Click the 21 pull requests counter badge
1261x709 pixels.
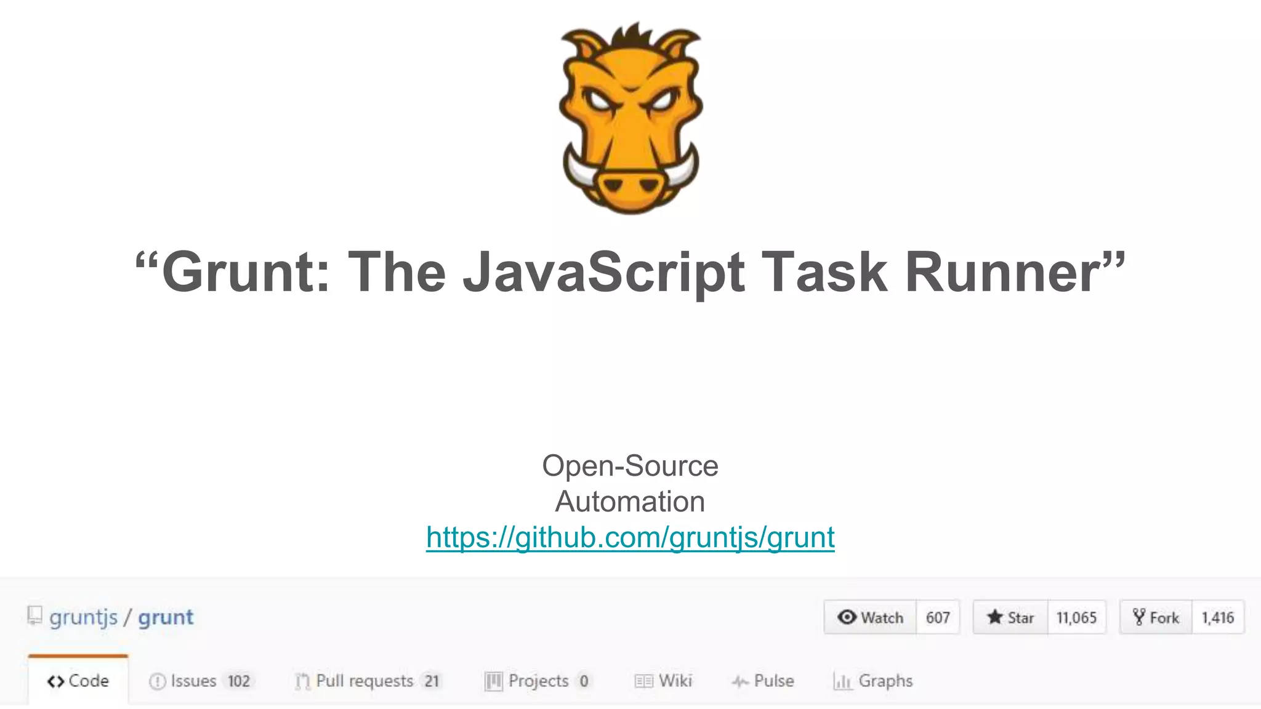coord(432,681)
